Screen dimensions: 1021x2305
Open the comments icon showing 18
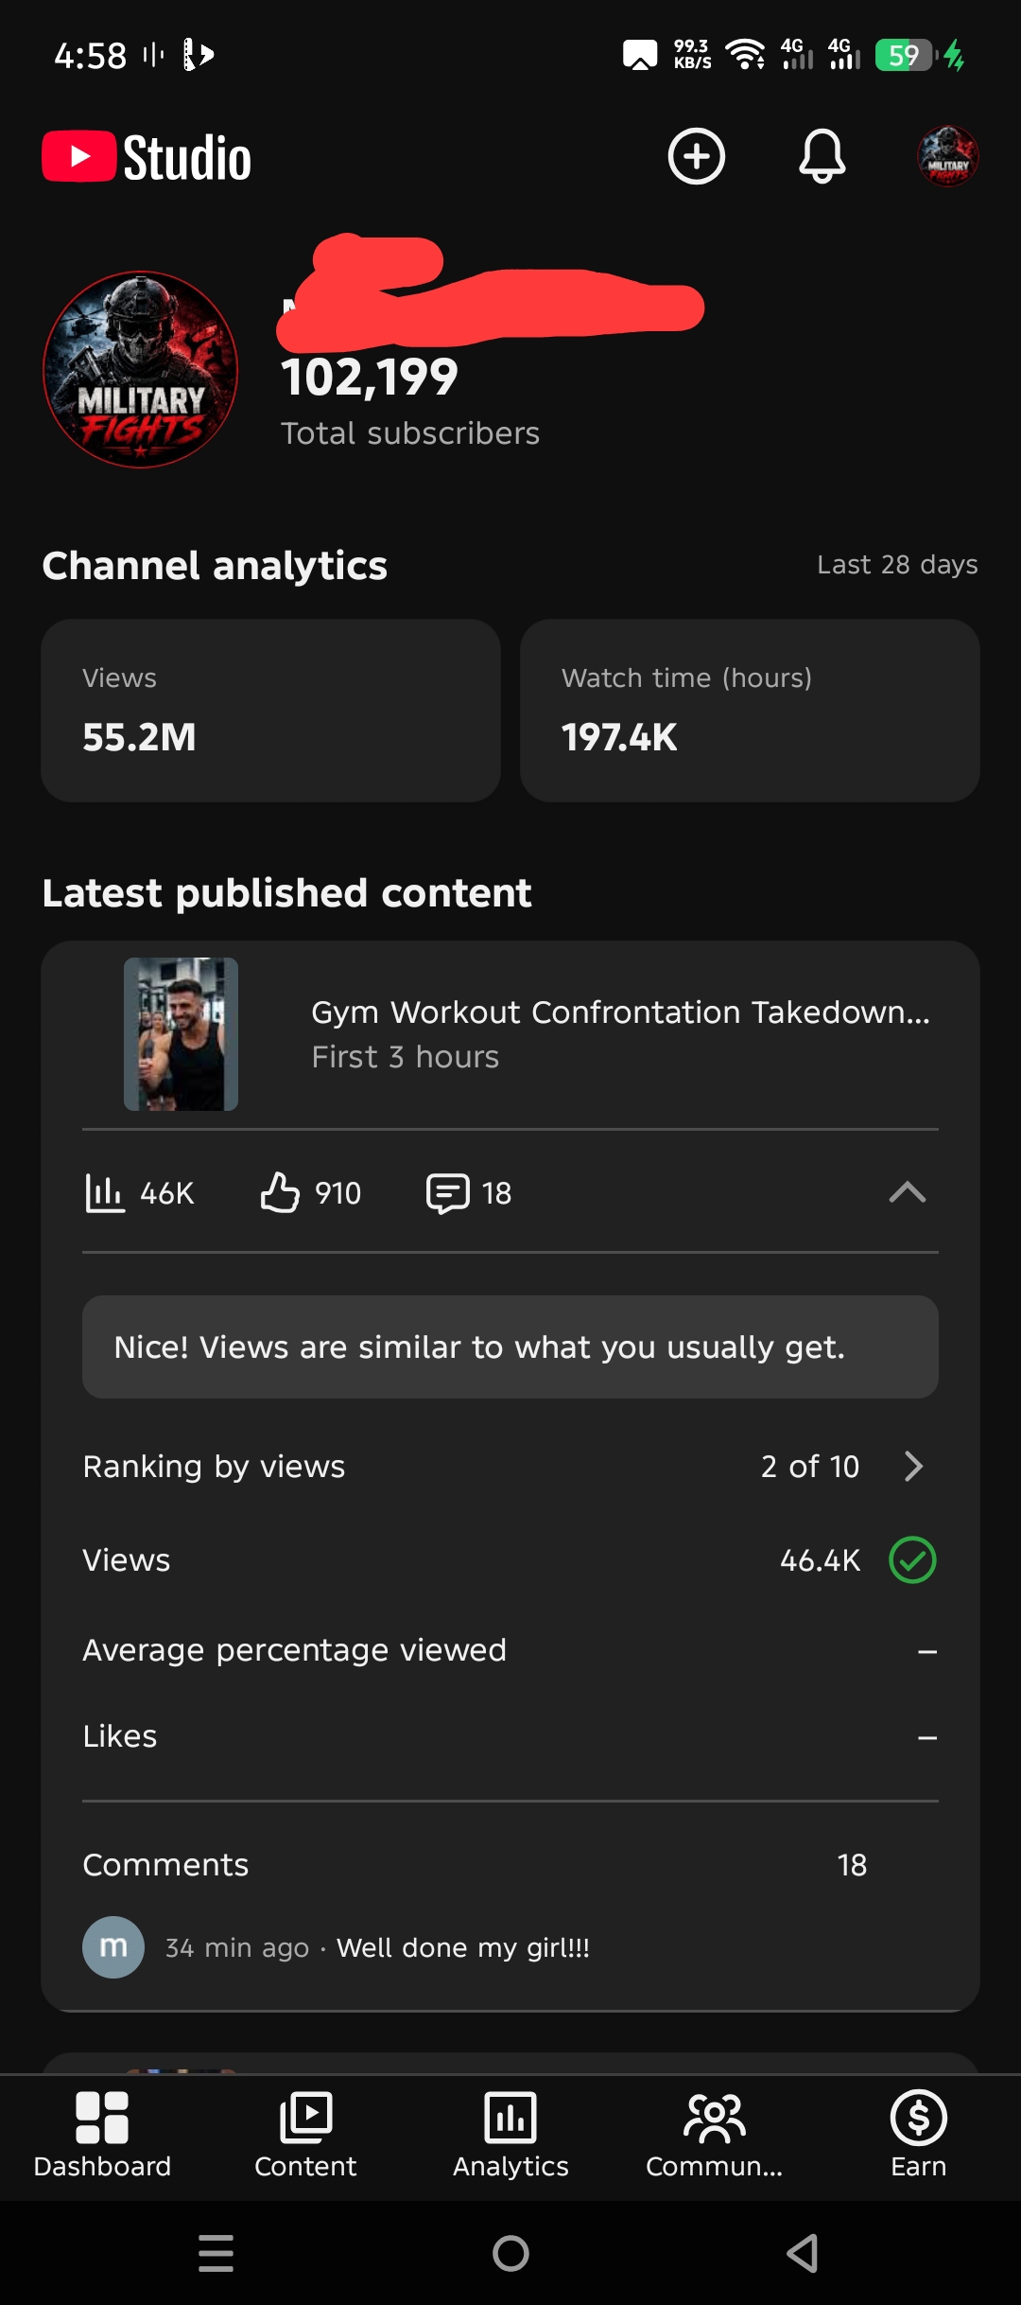tap(469, 1193)
